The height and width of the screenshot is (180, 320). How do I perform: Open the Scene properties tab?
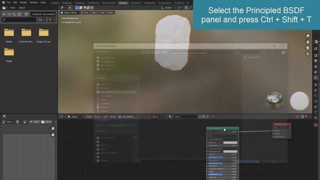(316, 72)
